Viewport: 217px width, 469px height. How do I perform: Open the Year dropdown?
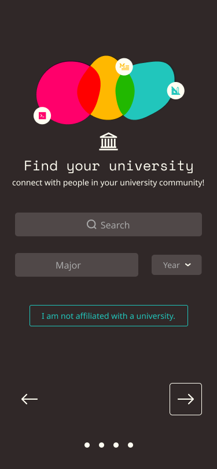(176, 265)
